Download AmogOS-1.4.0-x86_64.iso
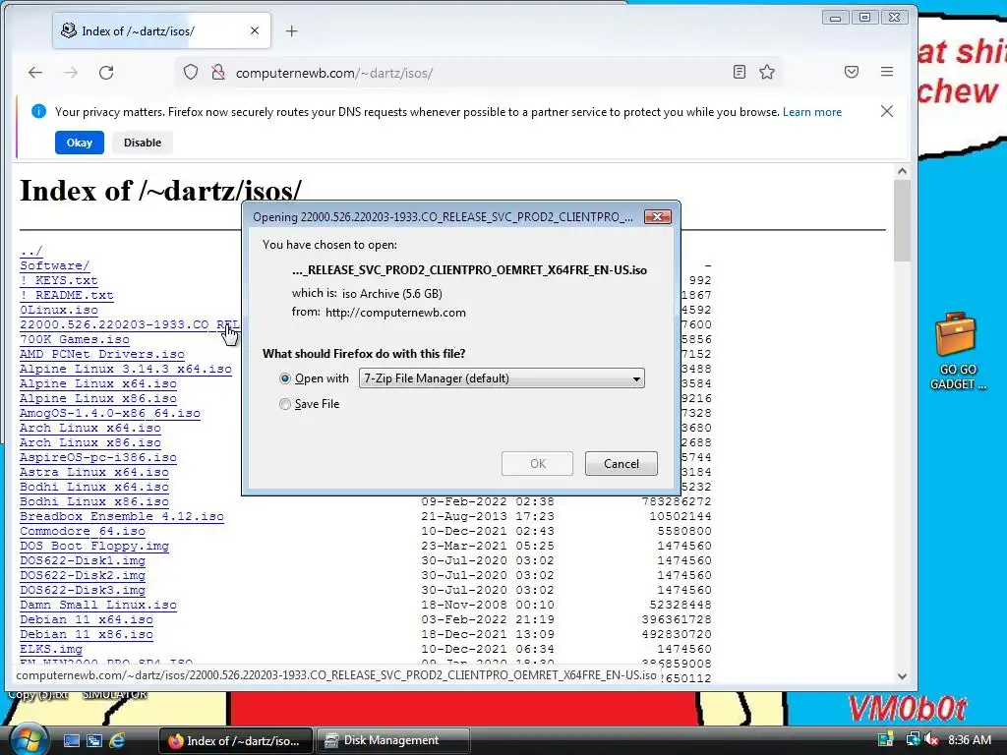This screenshot has width=1007, height=755. [x=110, y=413]
